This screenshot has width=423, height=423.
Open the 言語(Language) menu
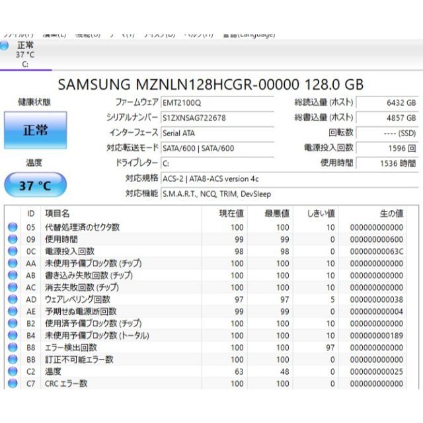pyautogui.click(x=249, y=35)
